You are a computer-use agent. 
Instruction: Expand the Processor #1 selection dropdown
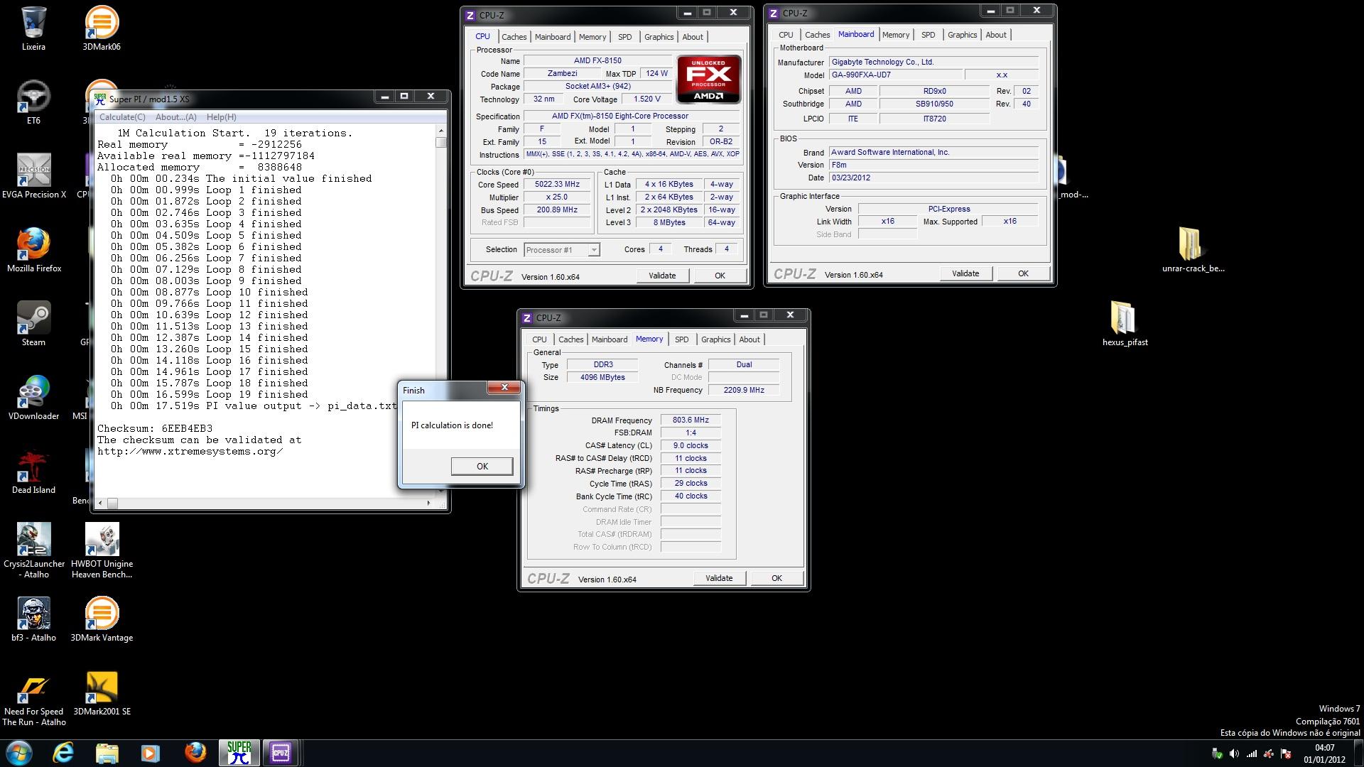[594, 250]
